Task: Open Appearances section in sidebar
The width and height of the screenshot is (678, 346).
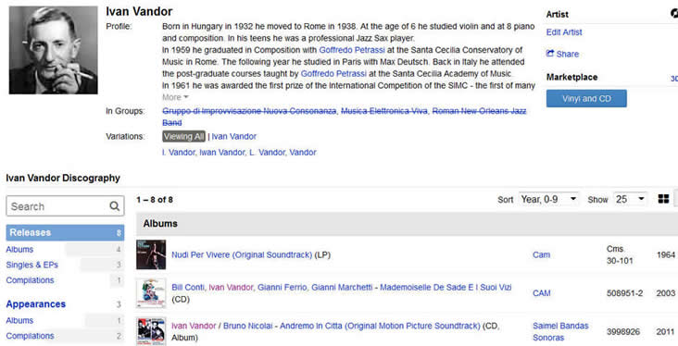Action: [x=36, y=304]
